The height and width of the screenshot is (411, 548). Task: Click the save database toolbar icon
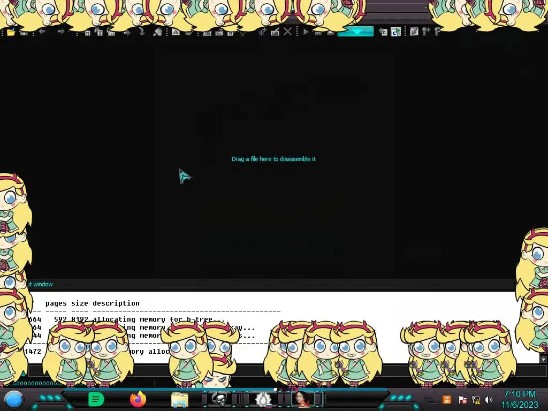point(24,33)
